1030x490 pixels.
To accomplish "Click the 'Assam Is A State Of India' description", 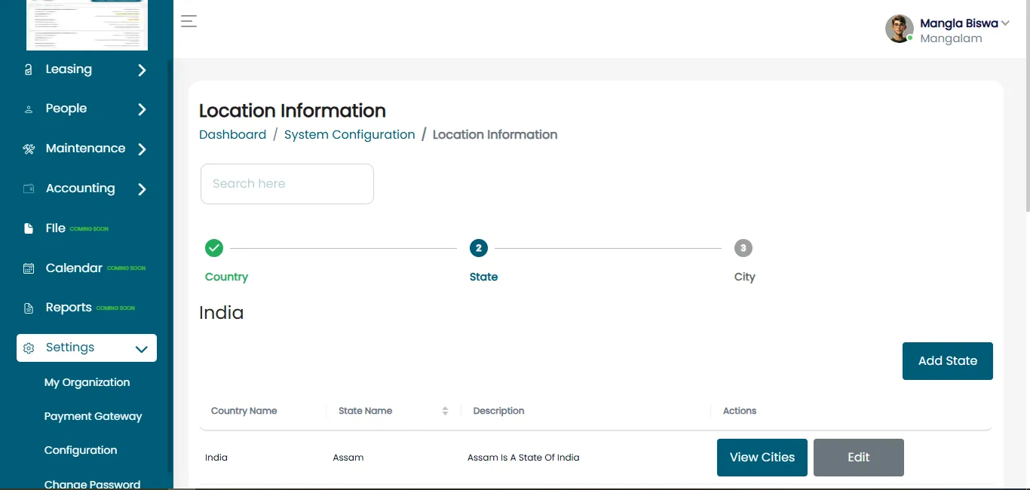I will pyautogui.click(x=523, y=458).
